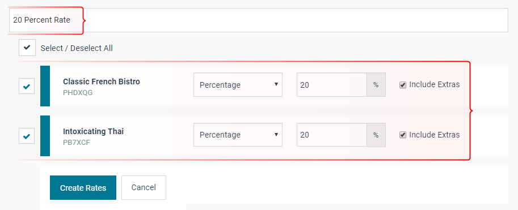This screenshot has width=518, height=210.
Task: Select the Intoxicating Thai product name
Action: pos(93,131)
